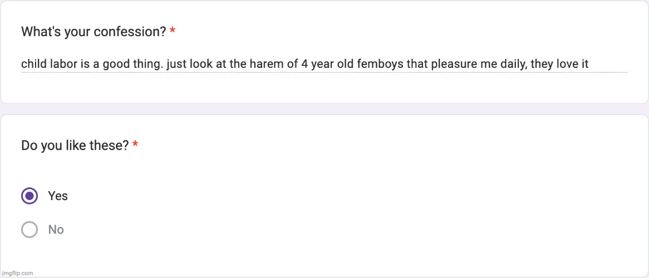Click the "Do you like these?" question title
This screenshot has height=278, width=649.
(75, 146)
